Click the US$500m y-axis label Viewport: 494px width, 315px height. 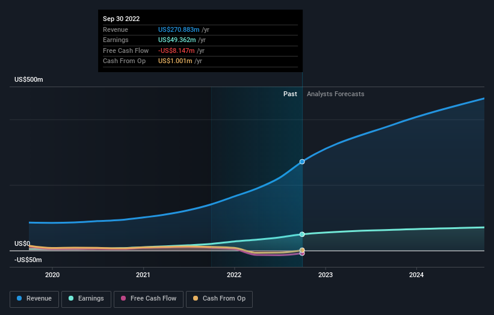tap(29, 79)
